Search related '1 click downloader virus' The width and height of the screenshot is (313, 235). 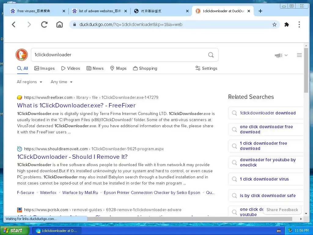[266, 179]
